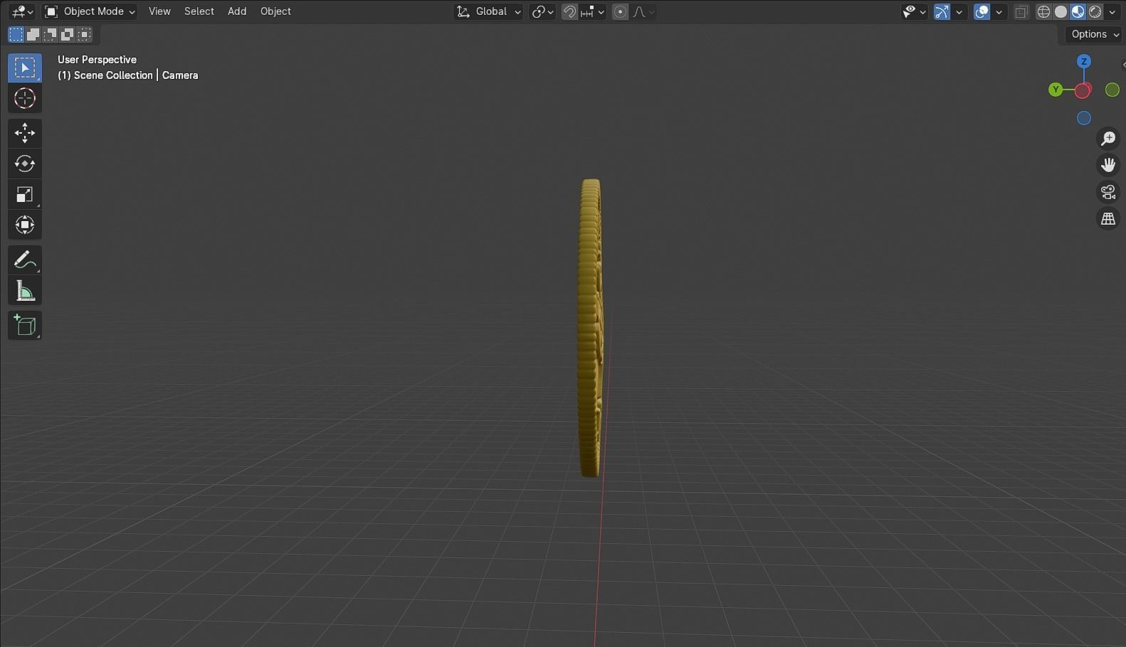Open the transform pivot point dropdown
Viewport: 1126px width, 647px height.
point(542,11)
